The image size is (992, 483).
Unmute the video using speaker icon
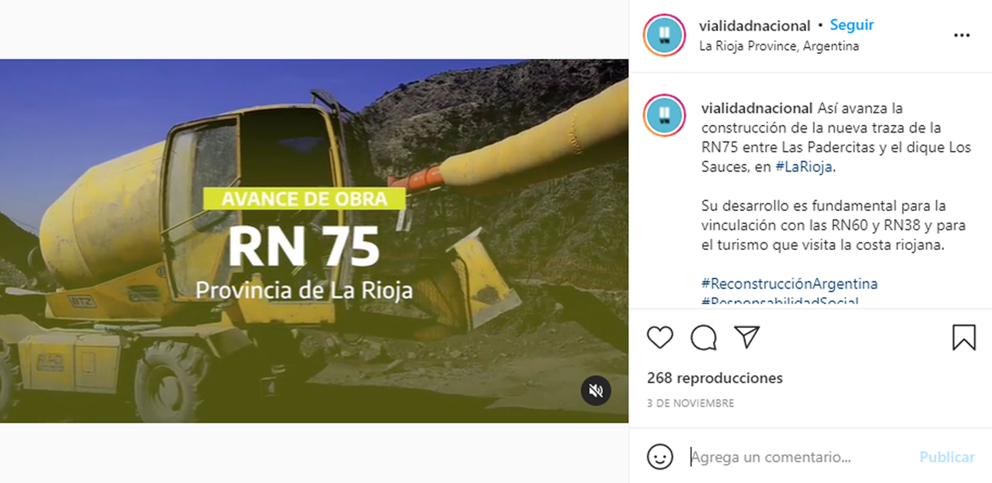tap(596, 391)
